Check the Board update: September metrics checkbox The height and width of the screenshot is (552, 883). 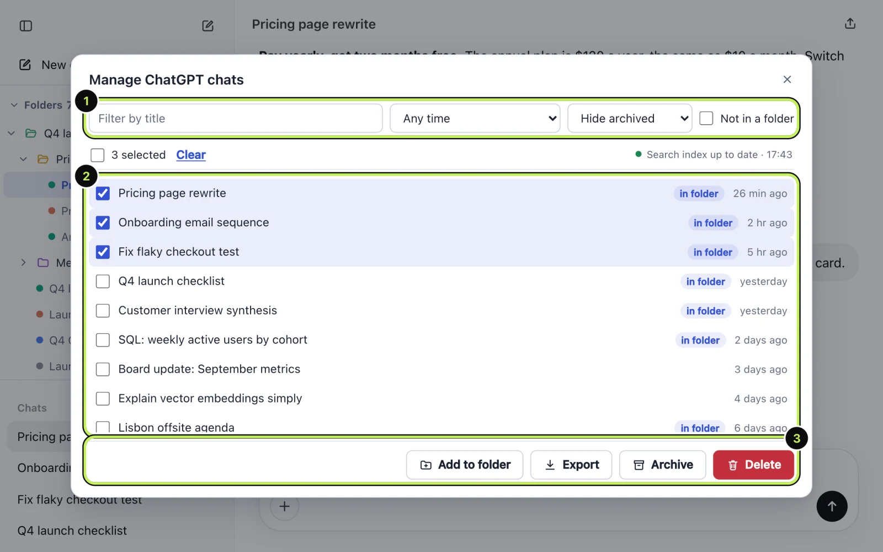103,369
